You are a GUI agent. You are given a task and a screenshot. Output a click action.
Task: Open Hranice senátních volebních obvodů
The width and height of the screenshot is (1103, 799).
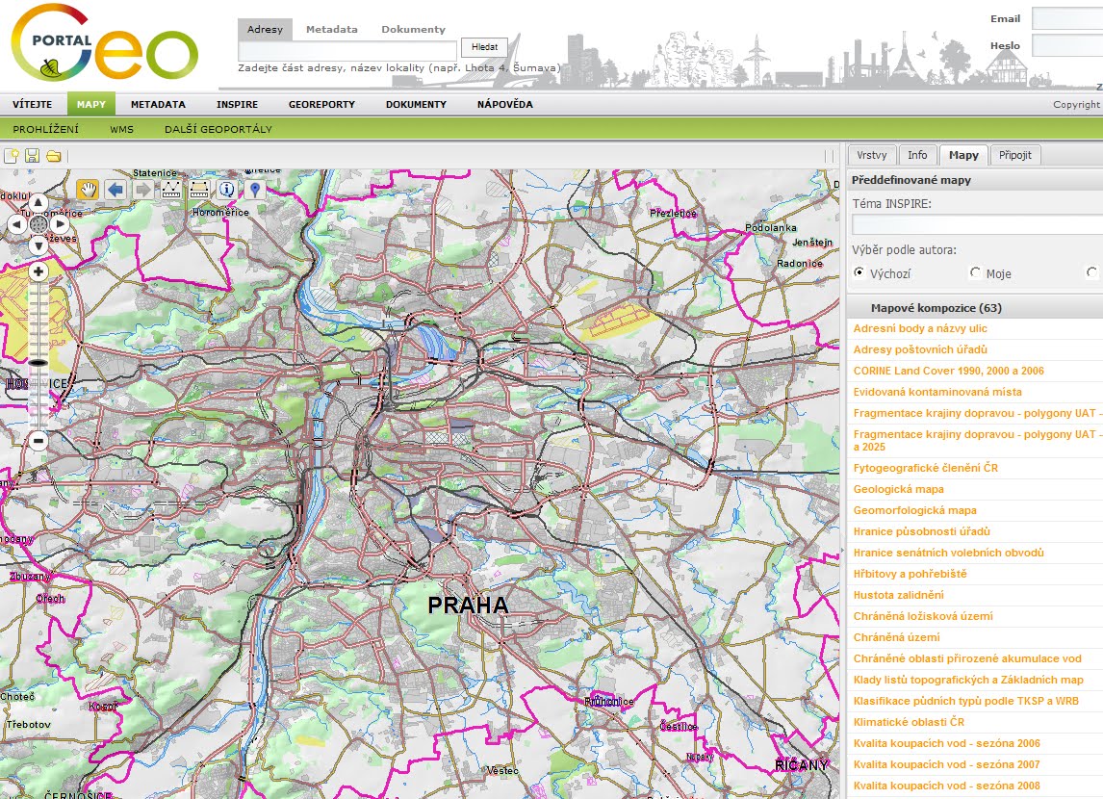pos(949,553)
